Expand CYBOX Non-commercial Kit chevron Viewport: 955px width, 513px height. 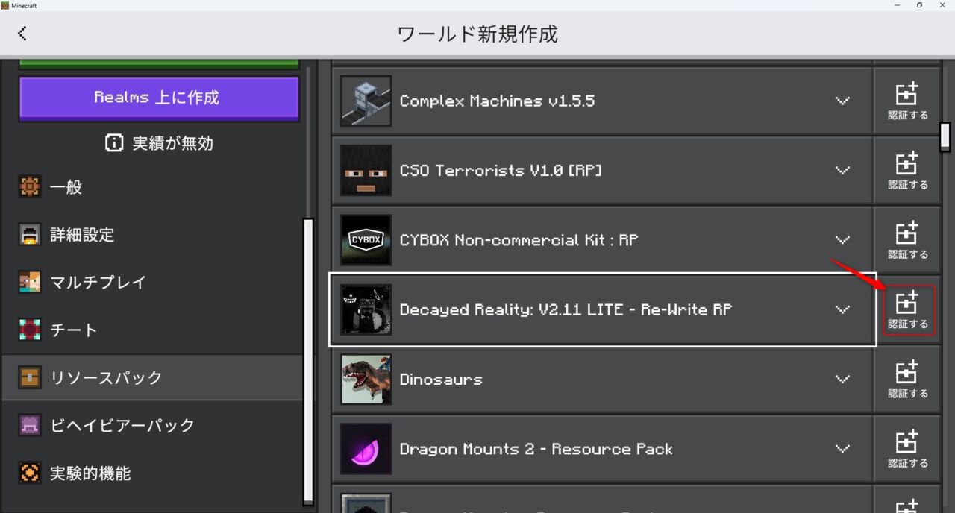coord(842,240)
